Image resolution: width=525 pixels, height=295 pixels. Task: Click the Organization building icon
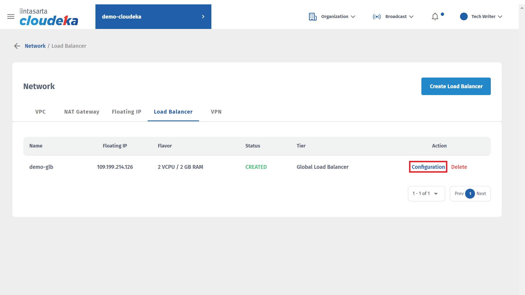(x=313, y=17)
